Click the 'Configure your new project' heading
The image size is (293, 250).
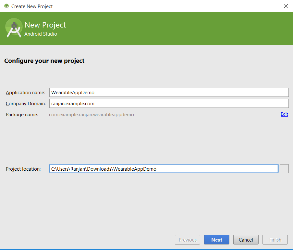[x=44, y=61]
